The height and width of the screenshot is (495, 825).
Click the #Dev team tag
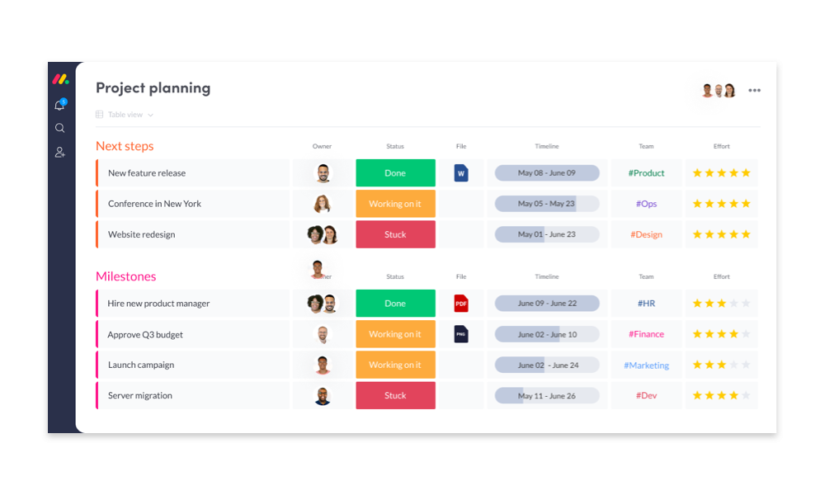coord(646,395)
